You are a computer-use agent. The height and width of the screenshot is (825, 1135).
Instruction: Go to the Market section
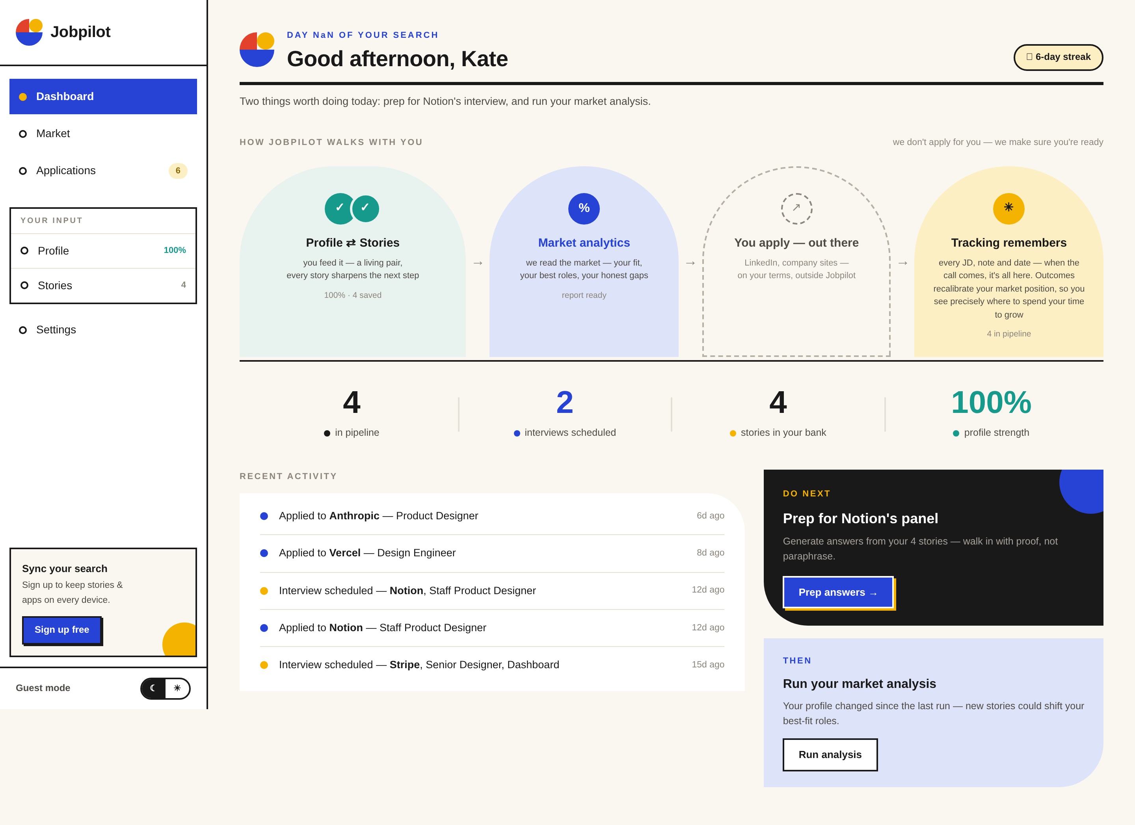tap(103, 134)
